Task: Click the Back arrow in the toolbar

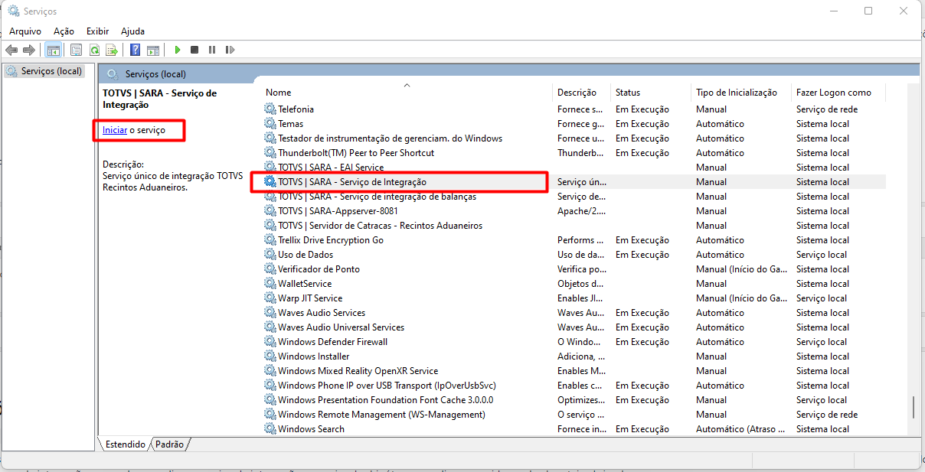Action: [11, 50]
